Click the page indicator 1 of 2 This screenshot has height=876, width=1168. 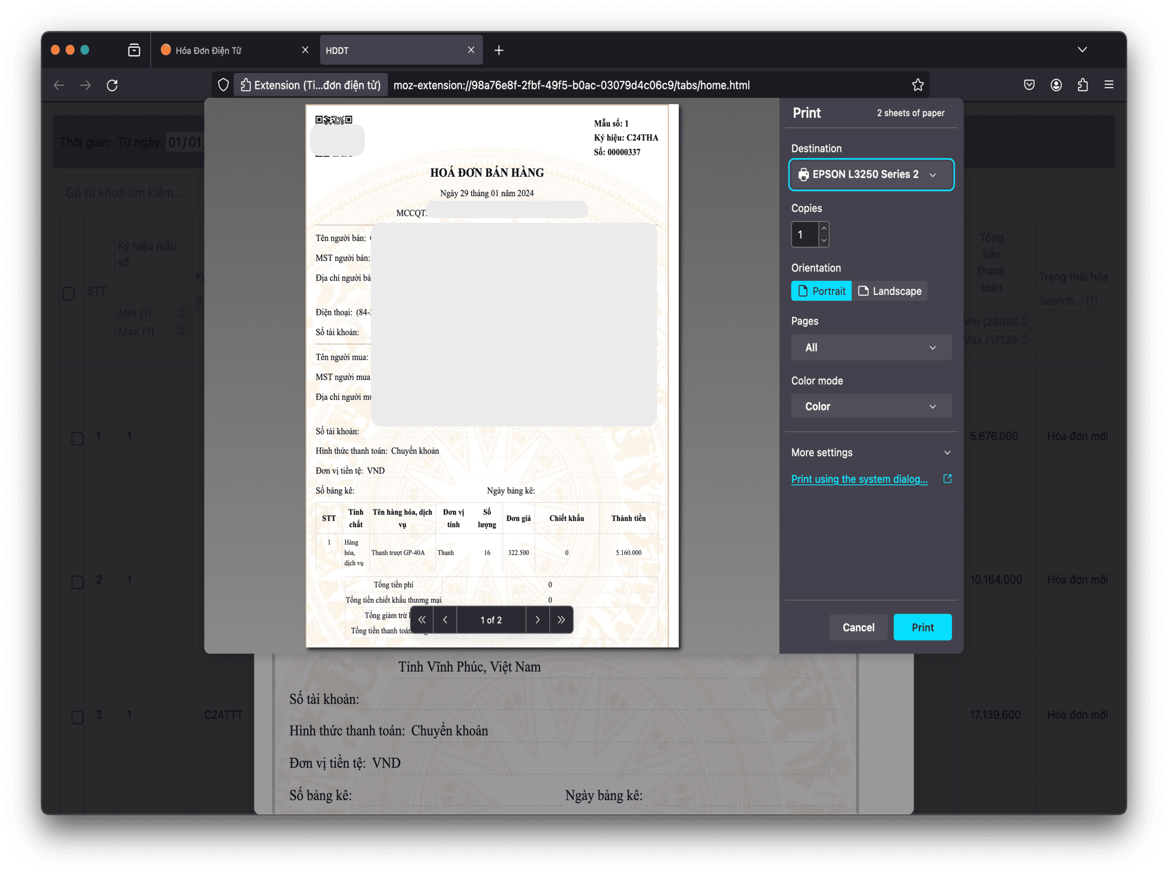491,620
